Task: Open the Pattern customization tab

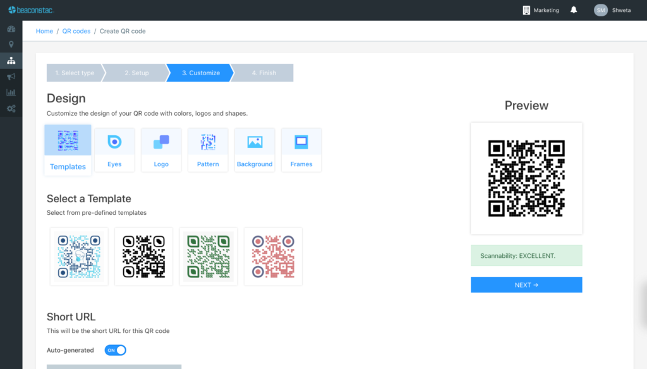Action: click(208, 150)
